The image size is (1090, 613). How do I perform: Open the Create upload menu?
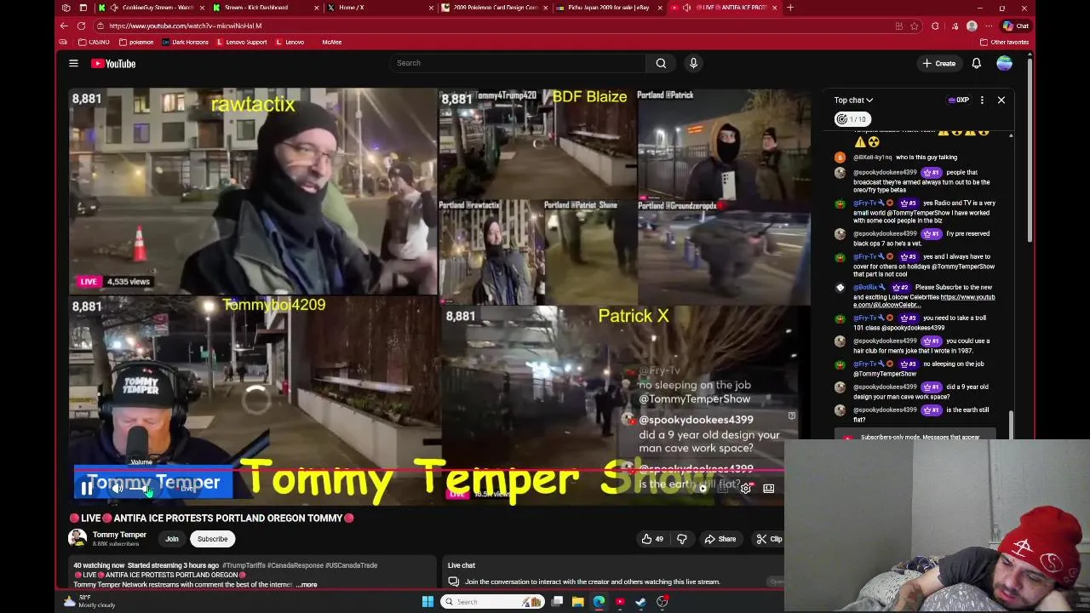939,63
